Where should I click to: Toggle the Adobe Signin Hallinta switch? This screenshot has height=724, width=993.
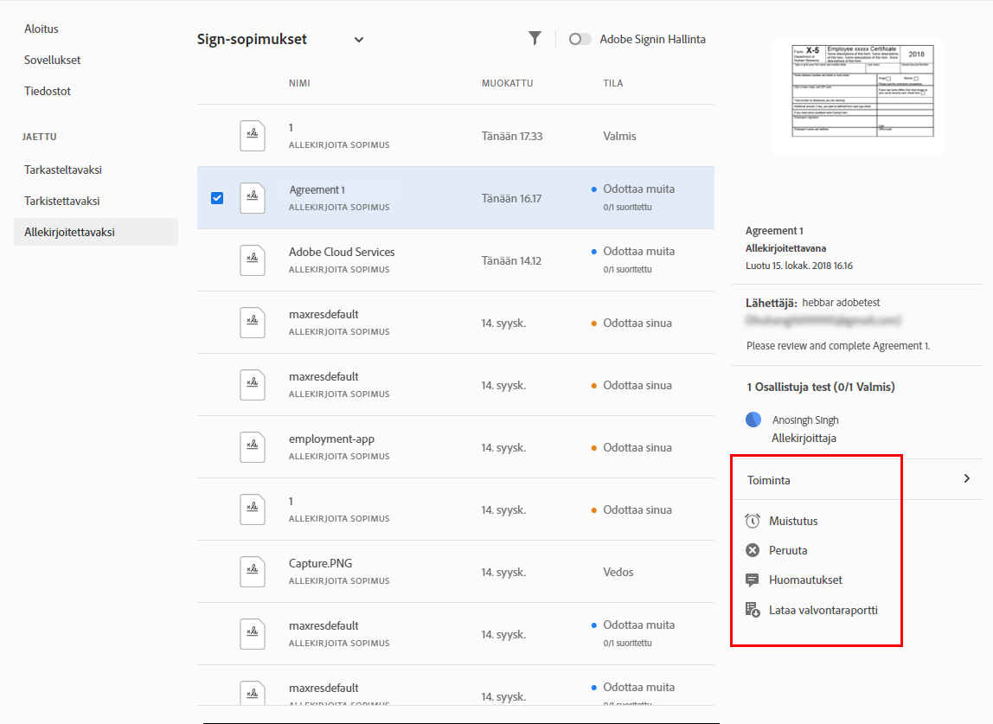pos(580,39)
